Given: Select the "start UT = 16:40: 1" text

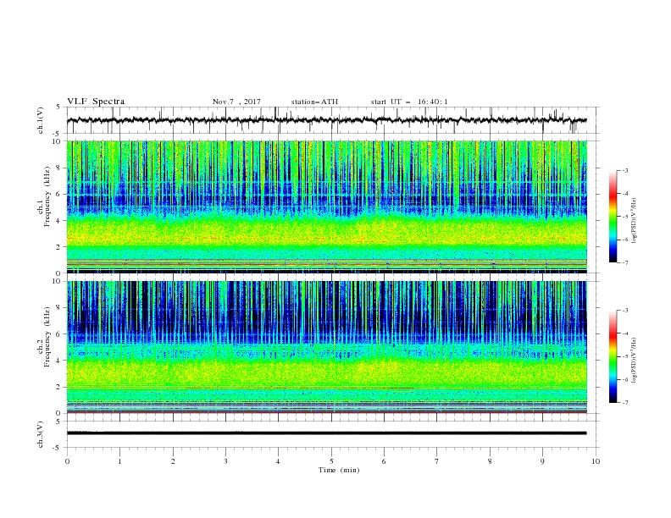Looking at the screenshot, I should [409, 102].
